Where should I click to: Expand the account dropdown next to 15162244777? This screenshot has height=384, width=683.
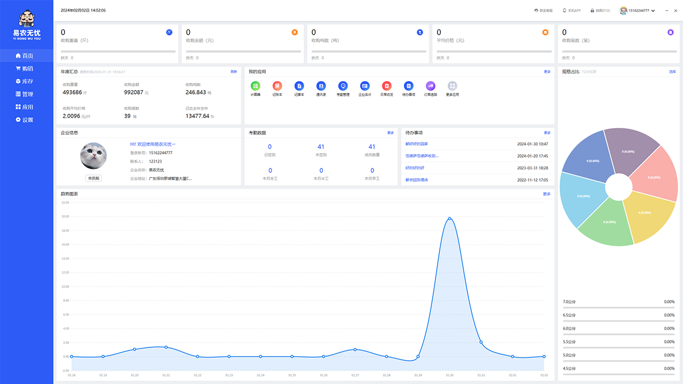[653, 11]
